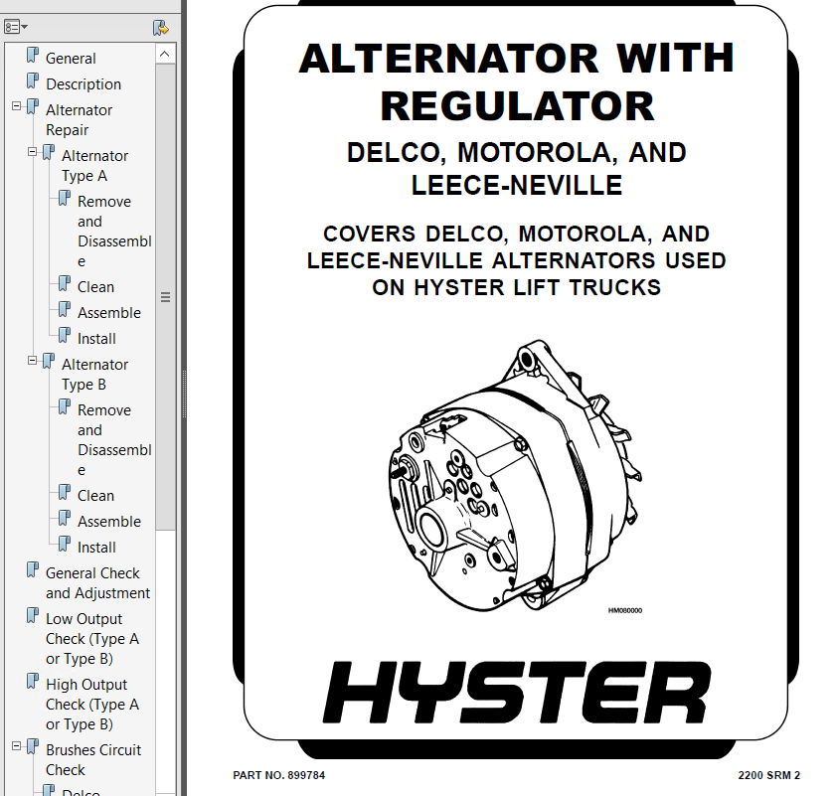835x796 pixels.
Task: Click bookmark icon for Type A Install
Action: pyautogui.click(x=65, y=336)
